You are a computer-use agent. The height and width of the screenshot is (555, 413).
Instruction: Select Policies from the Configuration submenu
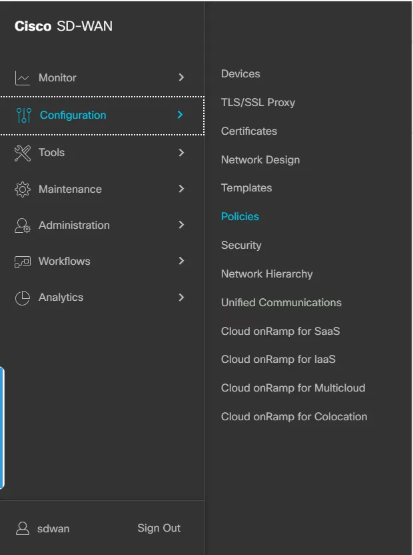pyautogui.click(x=240, y=217)
